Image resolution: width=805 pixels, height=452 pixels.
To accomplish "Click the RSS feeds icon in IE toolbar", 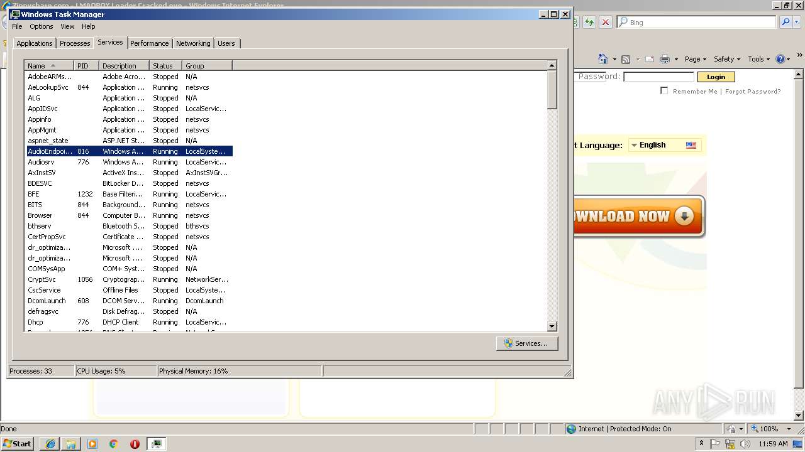I will pyautogui.click(x=626, y=59).
